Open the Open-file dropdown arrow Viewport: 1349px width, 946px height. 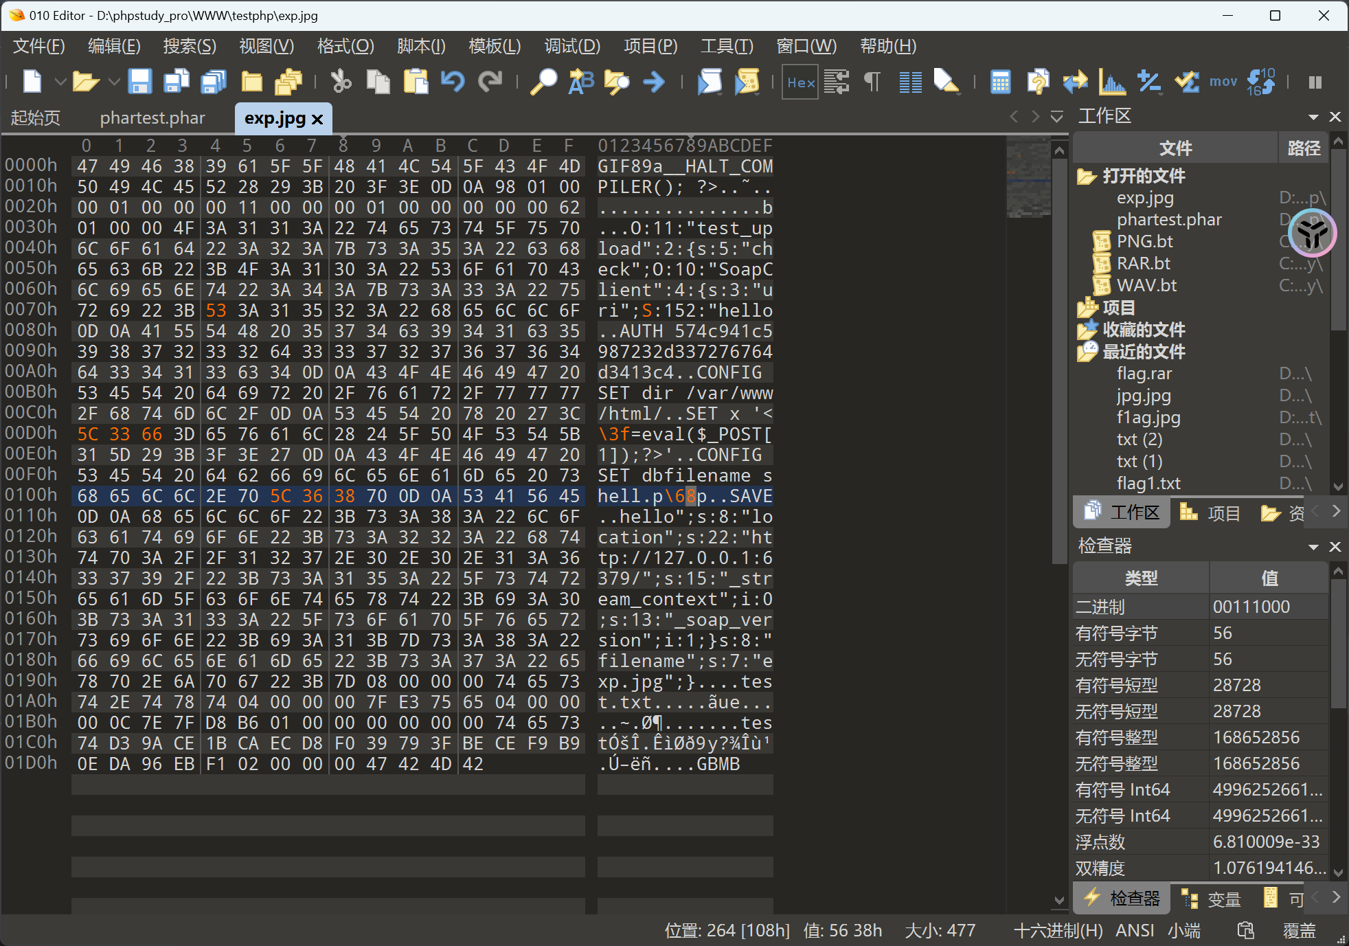114,82
